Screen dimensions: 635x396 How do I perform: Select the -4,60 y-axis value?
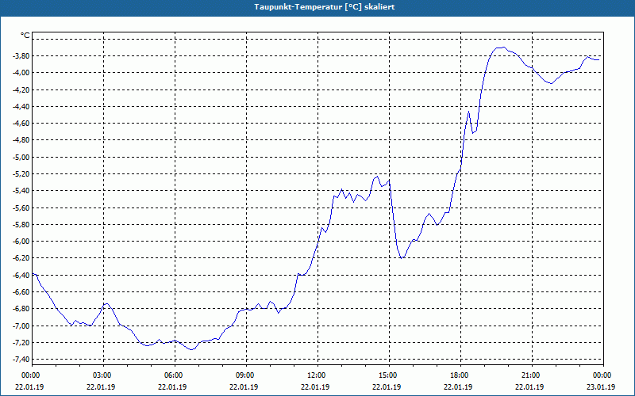tap(21, 124)
